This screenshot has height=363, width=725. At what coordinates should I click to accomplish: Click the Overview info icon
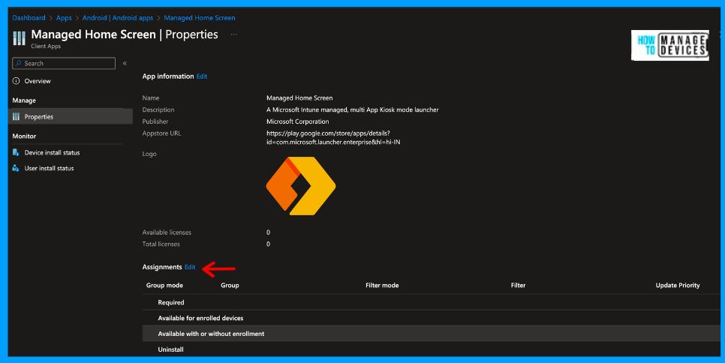[x=17, y=81]
